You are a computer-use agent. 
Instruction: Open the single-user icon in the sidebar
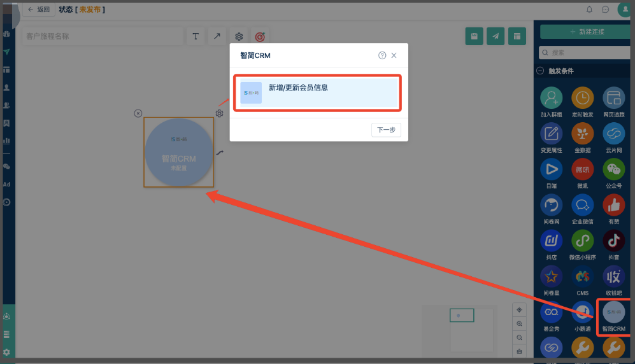coord(6,87)
